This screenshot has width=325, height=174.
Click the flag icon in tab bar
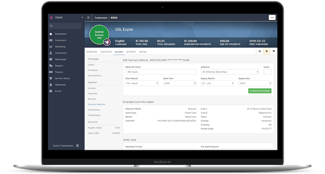[x=273, y=51]
